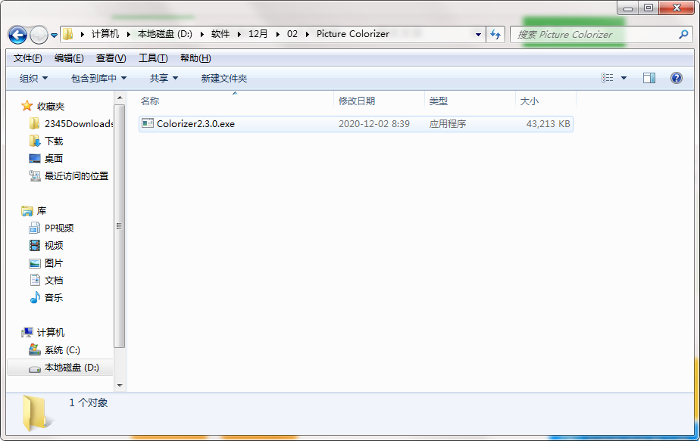Click the refresh button beside address bar
Image resolution: width=700 pixels, height=441 pixels.
tap(495, 34)
